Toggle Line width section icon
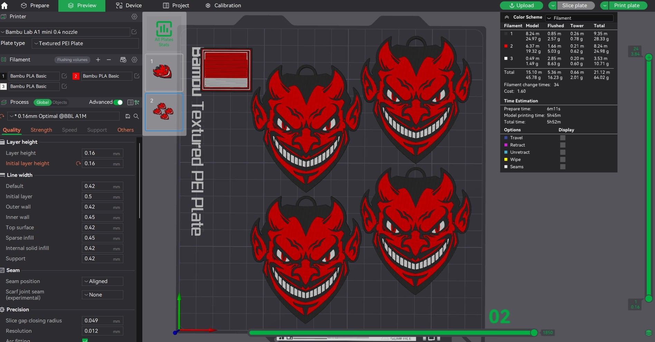The height and width of the screenshot is (342, 655). pyautogui.click(x=2, y=175)
